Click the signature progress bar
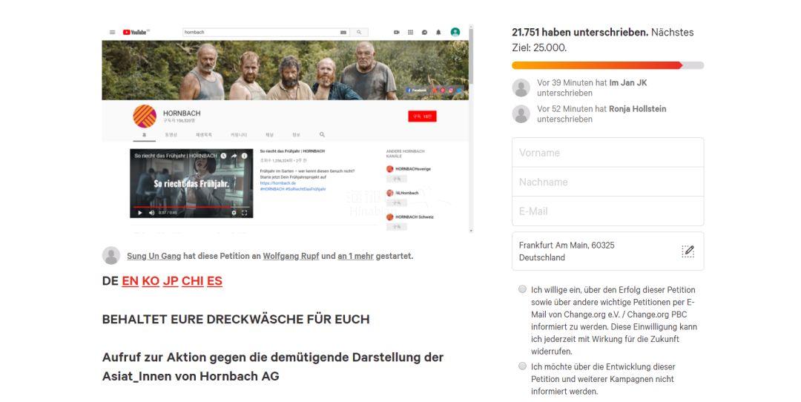The image size is (801, 402). [x=607, y=65]
